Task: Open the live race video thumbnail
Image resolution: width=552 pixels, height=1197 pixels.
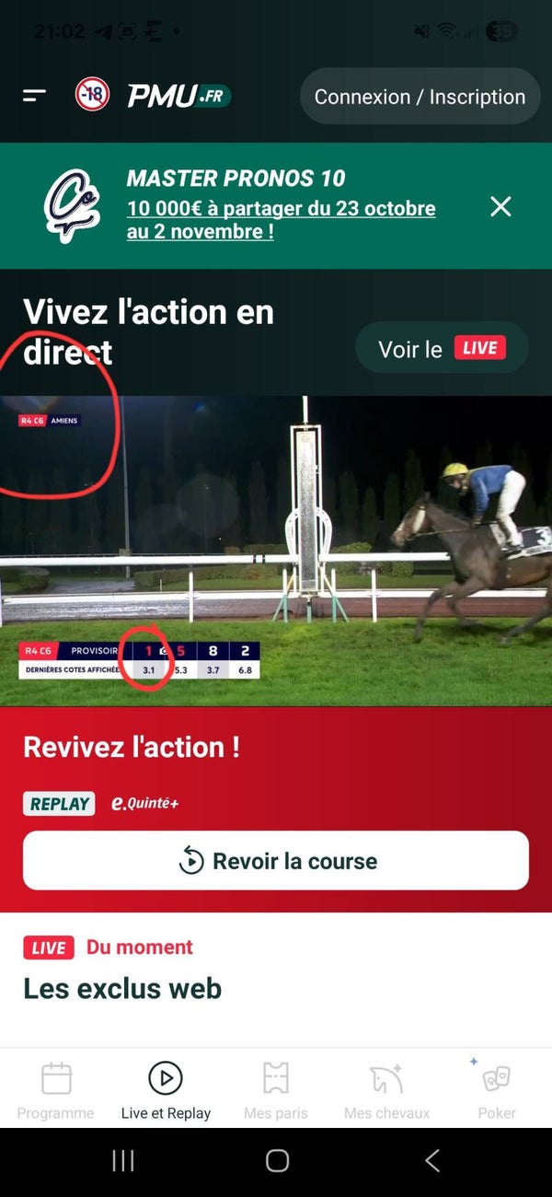Action: (276, 551)
